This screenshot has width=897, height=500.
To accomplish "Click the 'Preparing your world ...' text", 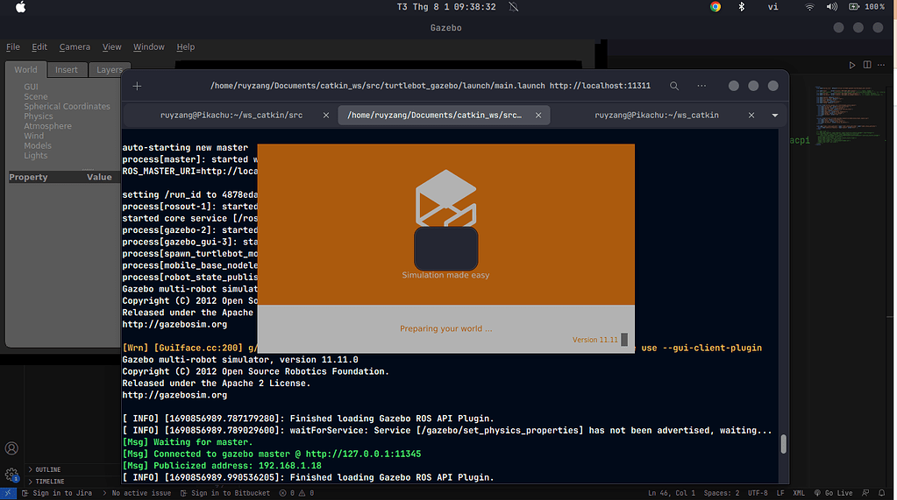I will (445, 328).
